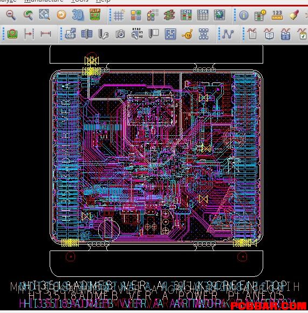Click the toolbar grip left of the grid icon

(x=110, y=15)
